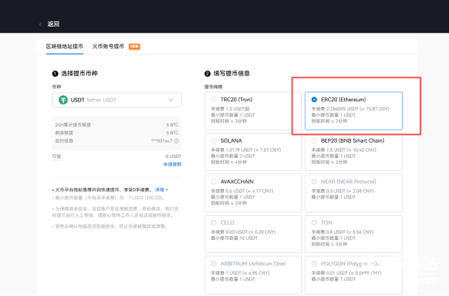The image size is (449, 296).
Task: Open the USDT Tether USDT currency selector
Action: (117, 100)
